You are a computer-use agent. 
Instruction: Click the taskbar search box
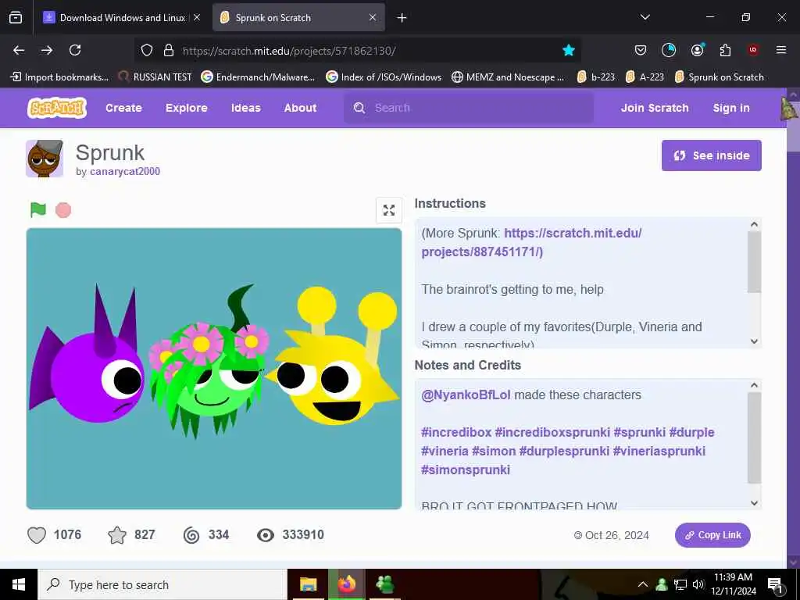point(162,584)
